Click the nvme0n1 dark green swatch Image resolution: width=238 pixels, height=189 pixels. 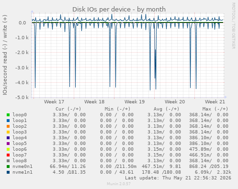pyautogui.click(x=8, y=167)
